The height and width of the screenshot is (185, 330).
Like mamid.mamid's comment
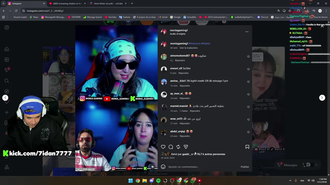pyautogui.click(x=248, y=107)
